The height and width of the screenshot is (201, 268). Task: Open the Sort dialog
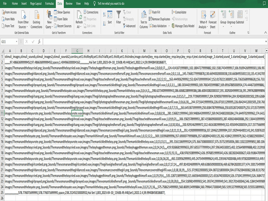pos(110,17)
